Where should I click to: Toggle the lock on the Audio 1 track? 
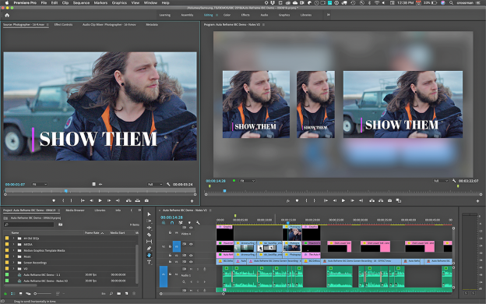(170, 274)
